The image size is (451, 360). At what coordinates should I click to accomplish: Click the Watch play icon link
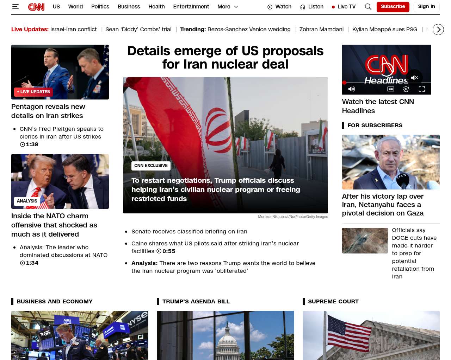(x=279, y=7)
